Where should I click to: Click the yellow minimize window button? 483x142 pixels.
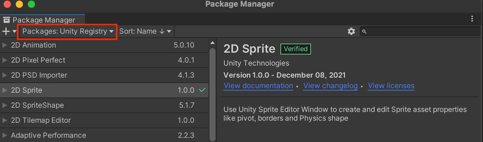click(x=19, y=4)
